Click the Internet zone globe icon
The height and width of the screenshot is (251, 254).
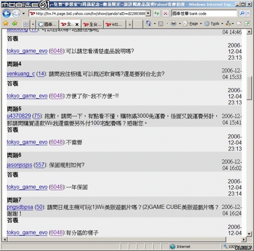(x=173, y=247)
